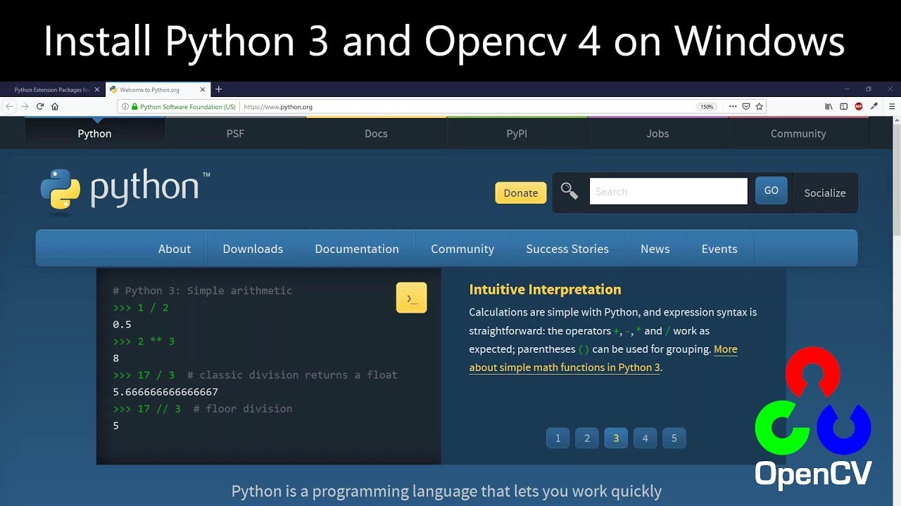Follow the More about simple math functions link
The height and width of the screenshot is (506, 901).
pyautogui.click(x=603, y=358)
